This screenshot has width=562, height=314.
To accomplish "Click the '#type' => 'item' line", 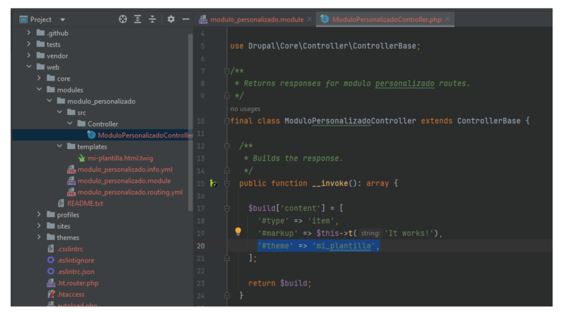I will (298, 221).
